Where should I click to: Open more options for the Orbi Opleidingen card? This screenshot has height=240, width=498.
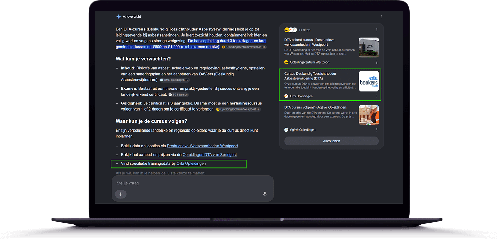377,96
